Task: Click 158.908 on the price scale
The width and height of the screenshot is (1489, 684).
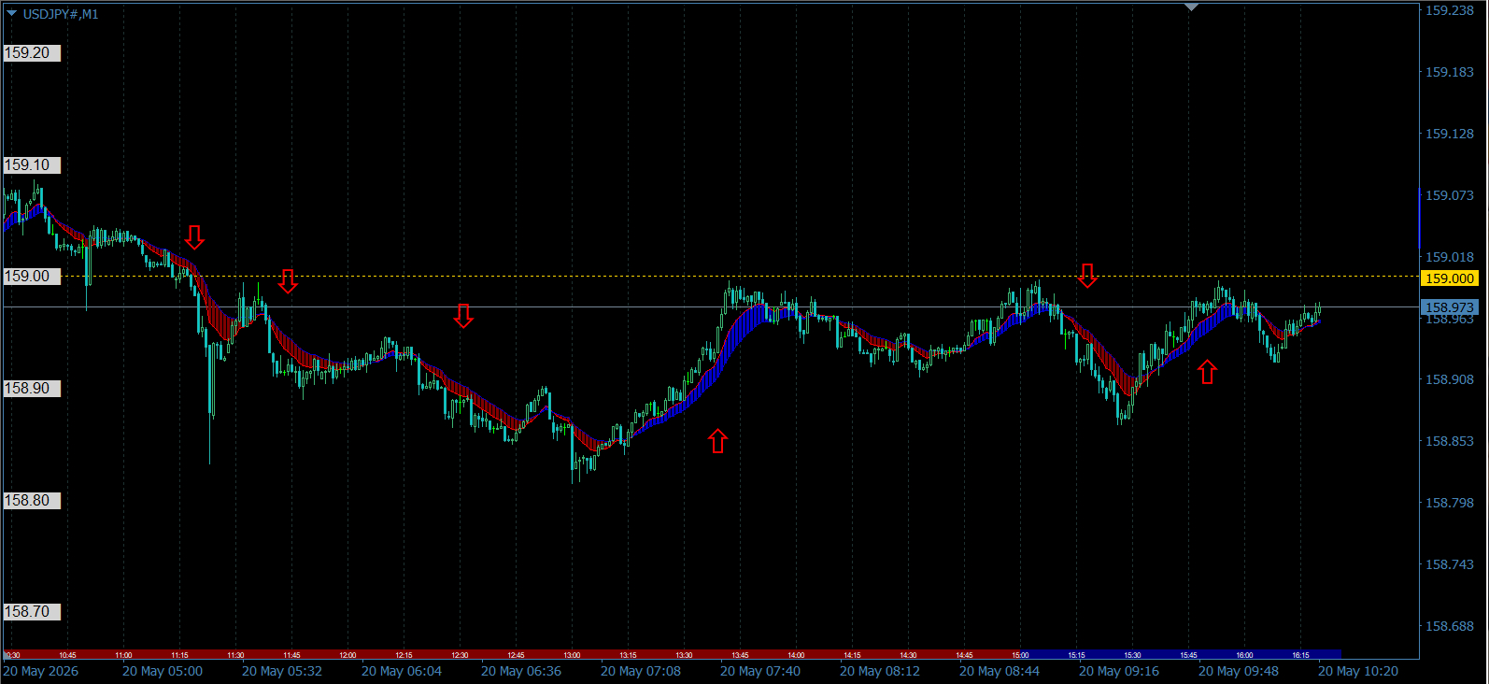Action: 1449,379
